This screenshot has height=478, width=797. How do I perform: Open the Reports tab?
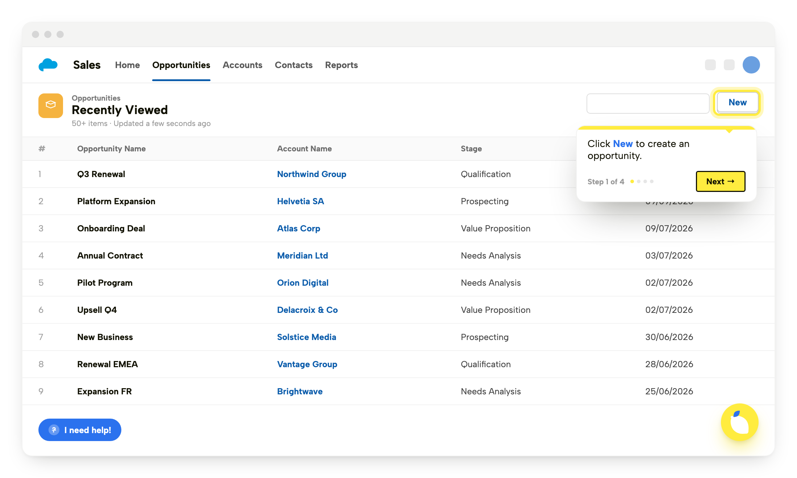click(x=341, y=65)
